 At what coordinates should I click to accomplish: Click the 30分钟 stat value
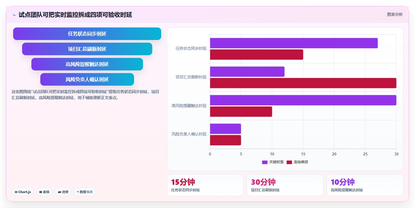(x=263, y=182)
